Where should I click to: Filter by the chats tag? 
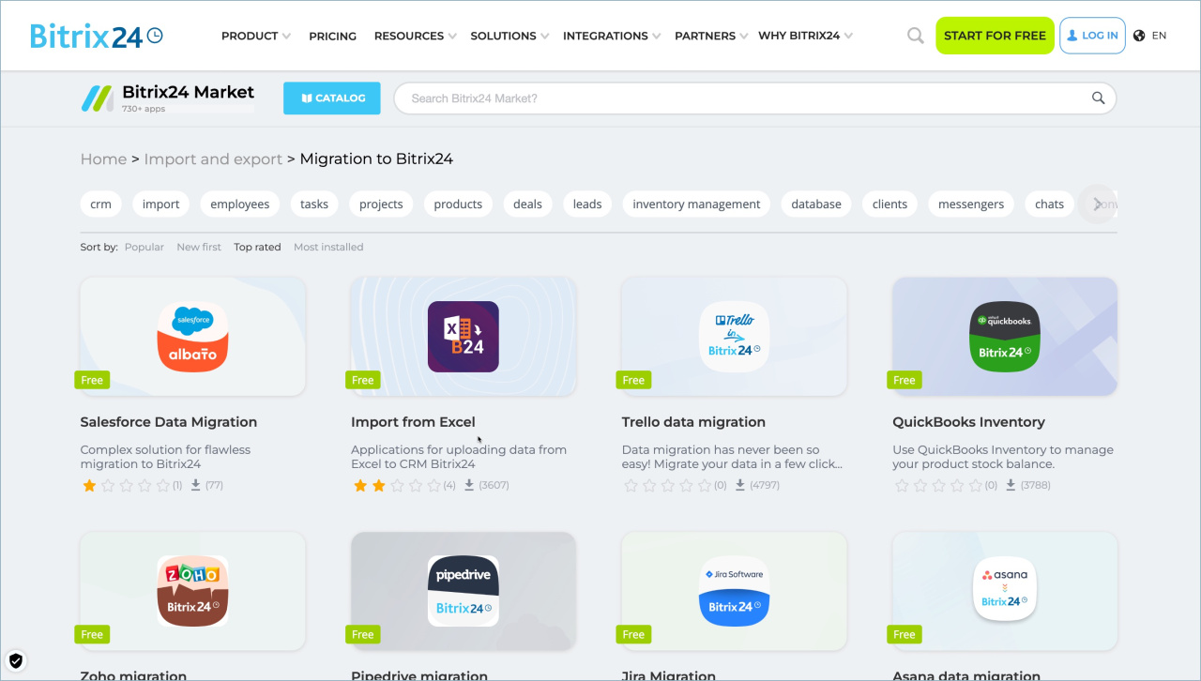(x=1049, y=204)
